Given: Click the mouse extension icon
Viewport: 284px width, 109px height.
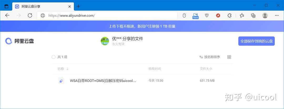Looking at the screenshot, I should coord(184,16).
